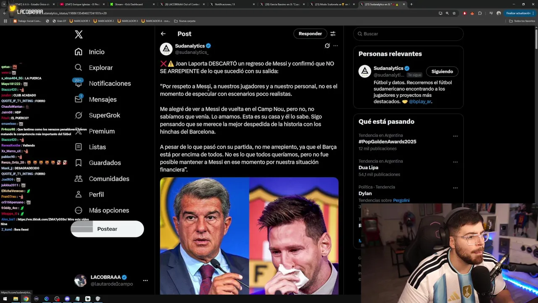Open the Windows Start menu
Image resolution: width=538 pixels, height=303 pixels.
(5, 299)
